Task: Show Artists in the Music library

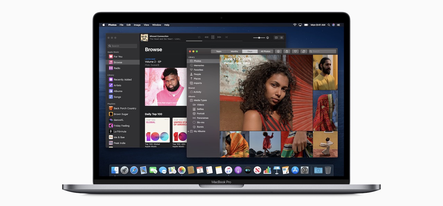Action: 124,85
